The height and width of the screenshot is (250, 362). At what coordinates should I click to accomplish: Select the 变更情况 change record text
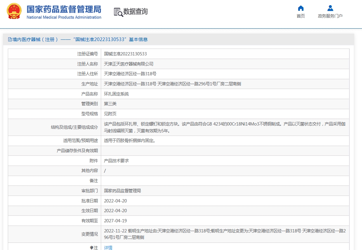(225, 234)
